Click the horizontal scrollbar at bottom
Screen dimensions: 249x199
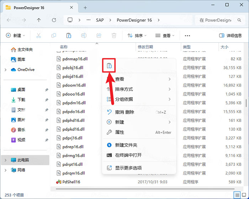click(145, 189)
